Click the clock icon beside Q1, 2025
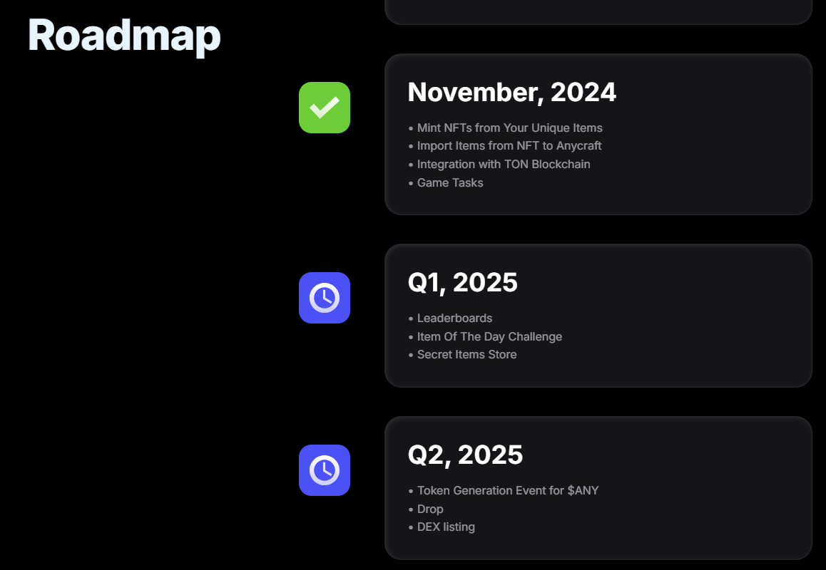This screenshot has width=826, height=570. click(325, 298)
